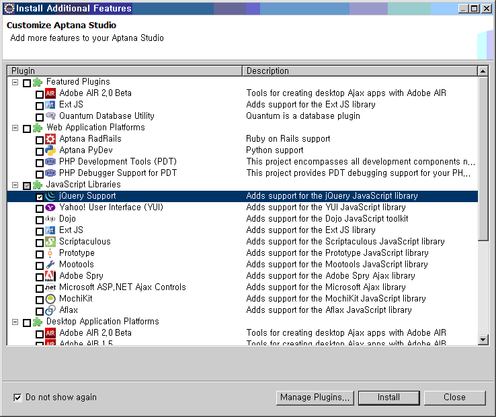496x417 pixels.
Task: Check the Adobe Spry checkbox
Action: pos(40,277)
